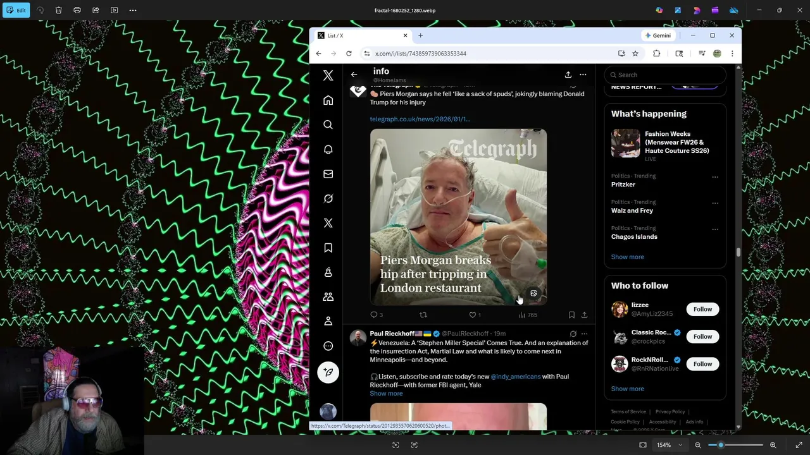Follow Classic Roc... account
Screen dimensions: 810x455
[x=702, y=337]
